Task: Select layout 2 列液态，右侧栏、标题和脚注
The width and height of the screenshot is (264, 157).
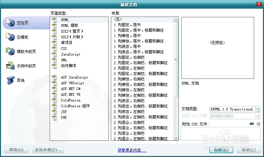Action: pyautogui.click(x=141, y=106)
